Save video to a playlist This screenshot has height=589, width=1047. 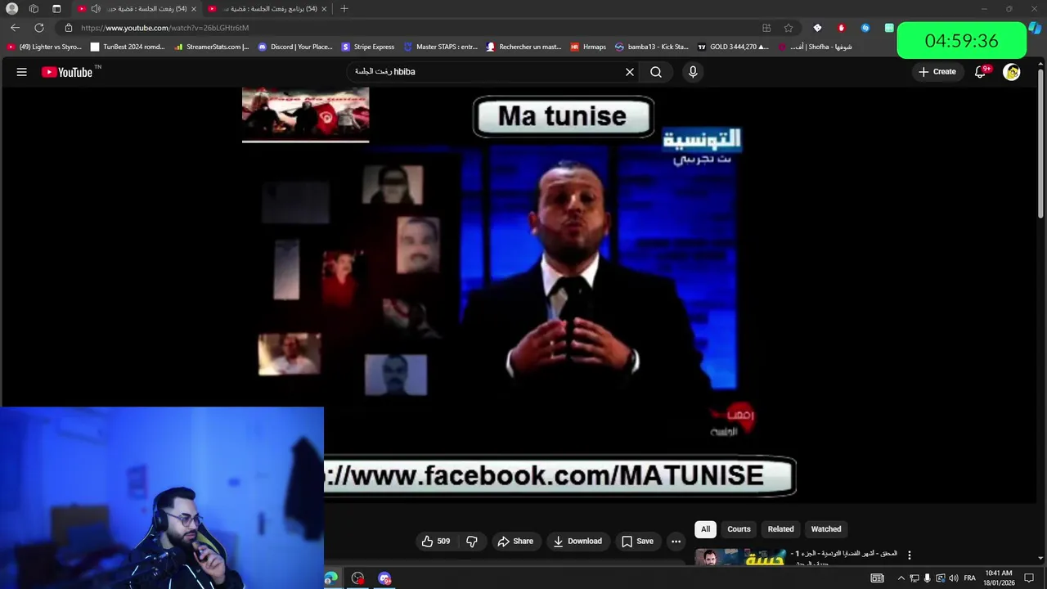(x=637, y=542)
